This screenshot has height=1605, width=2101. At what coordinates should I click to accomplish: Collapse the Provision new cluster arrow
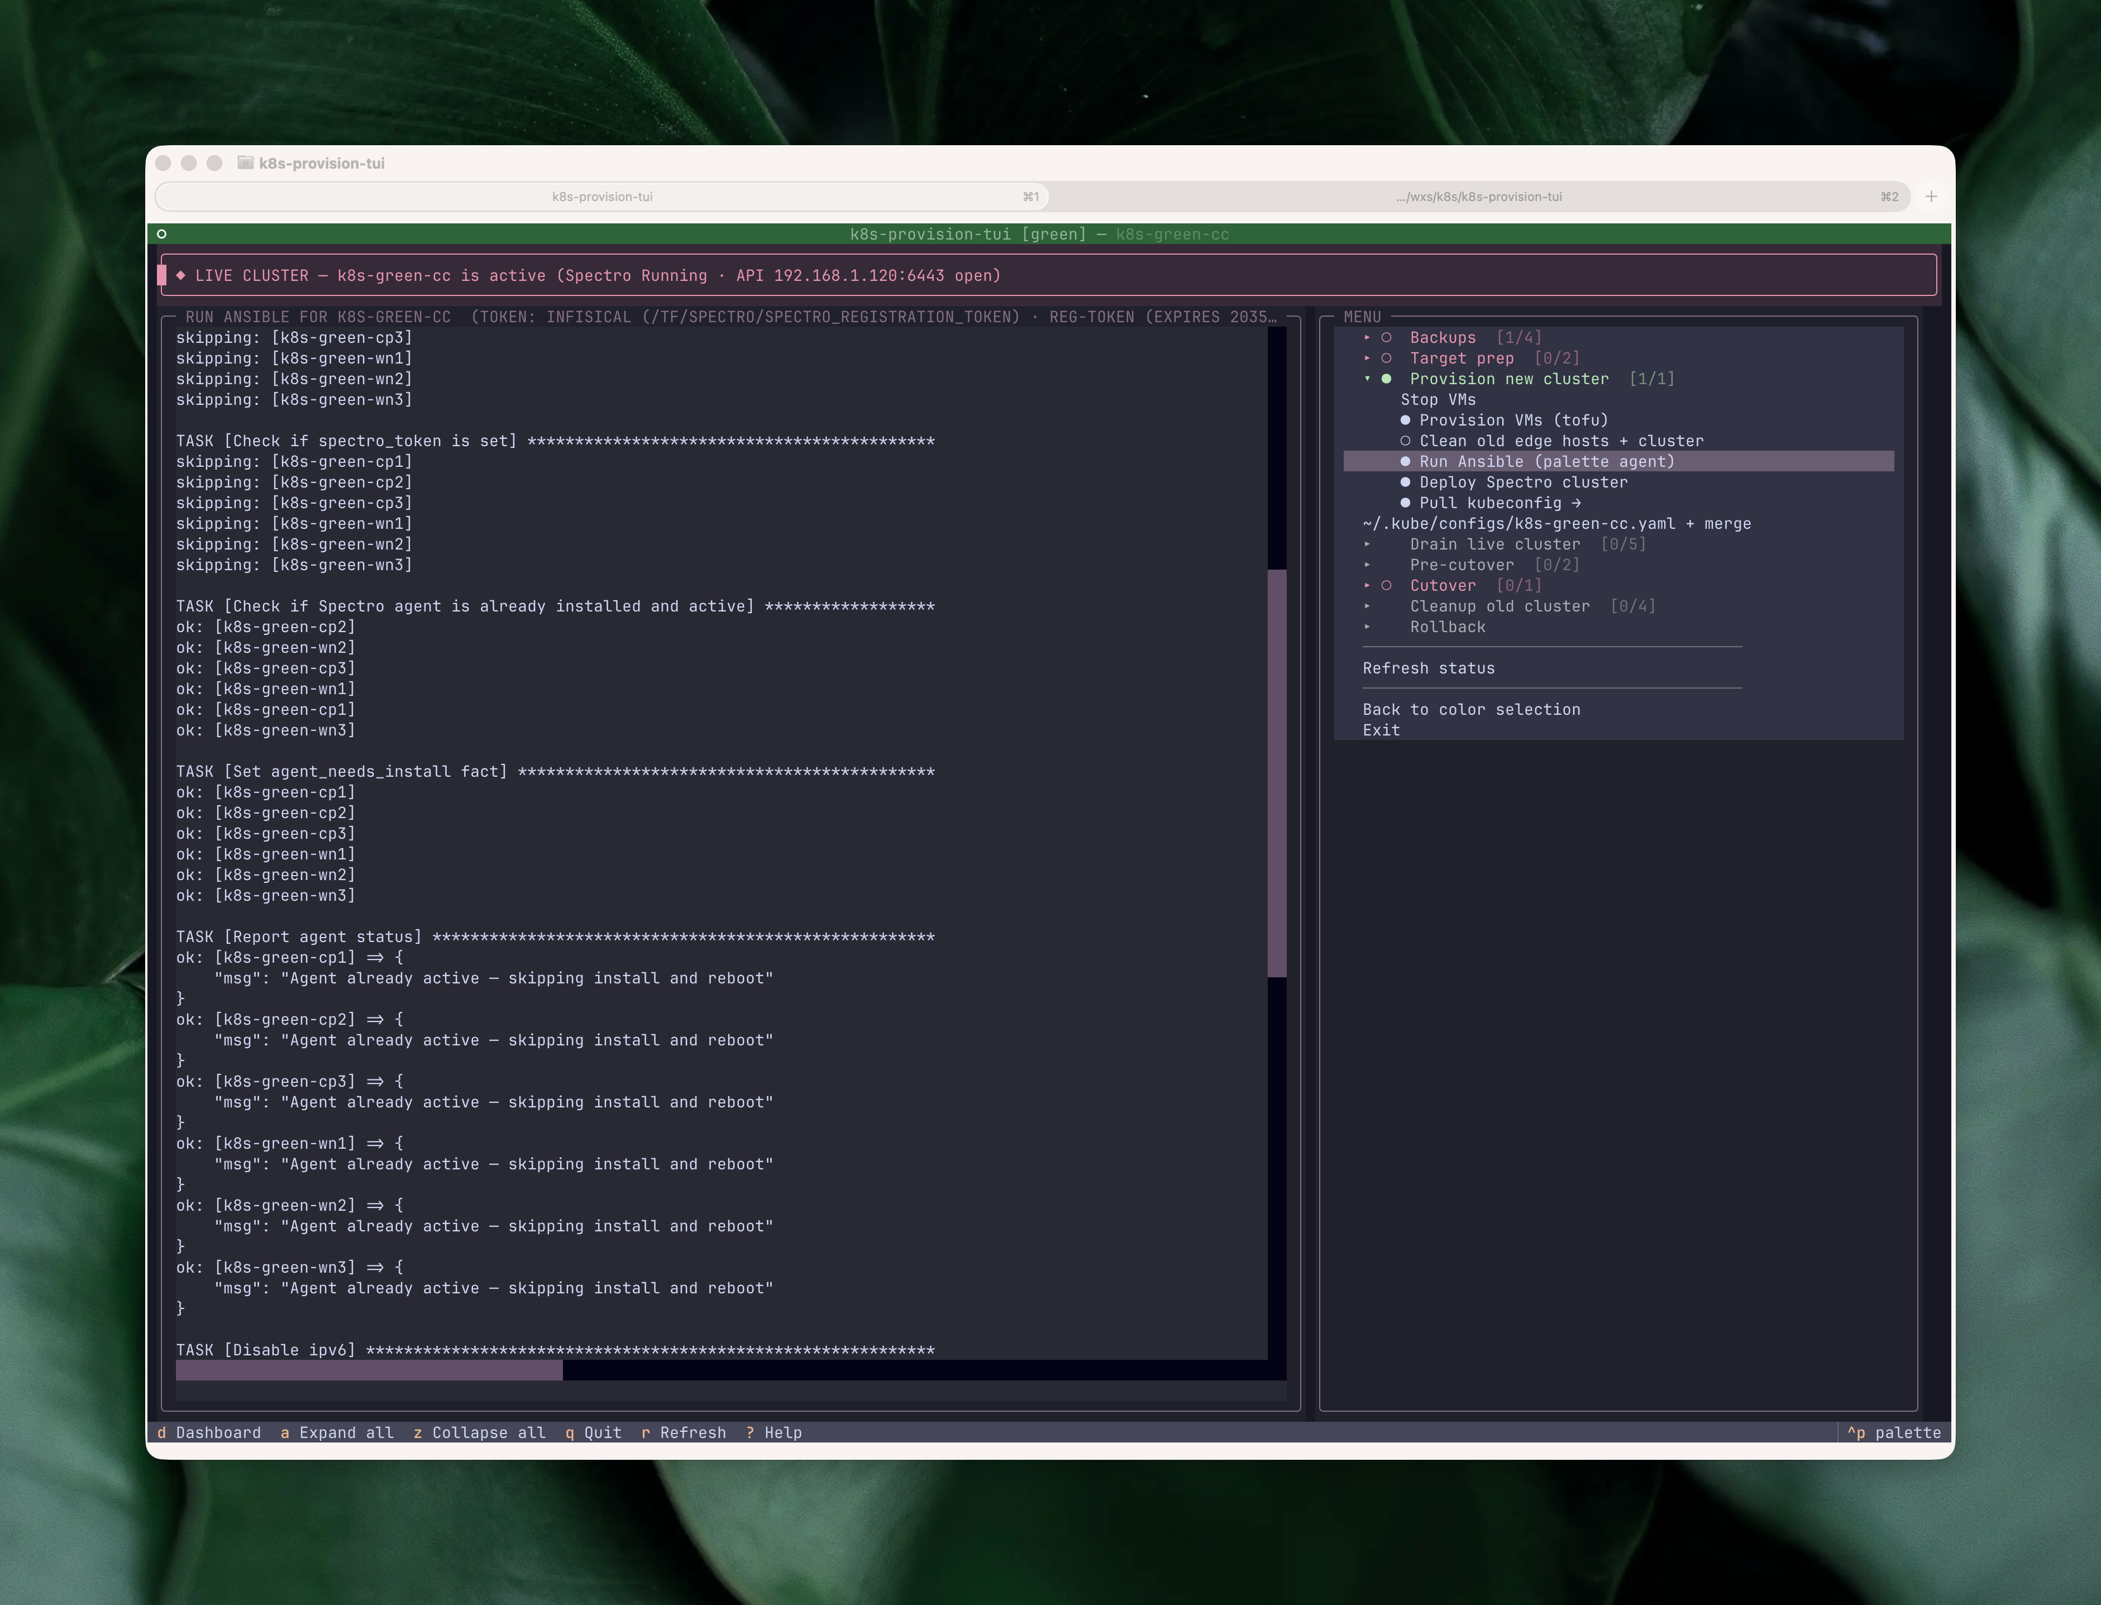1367,379
